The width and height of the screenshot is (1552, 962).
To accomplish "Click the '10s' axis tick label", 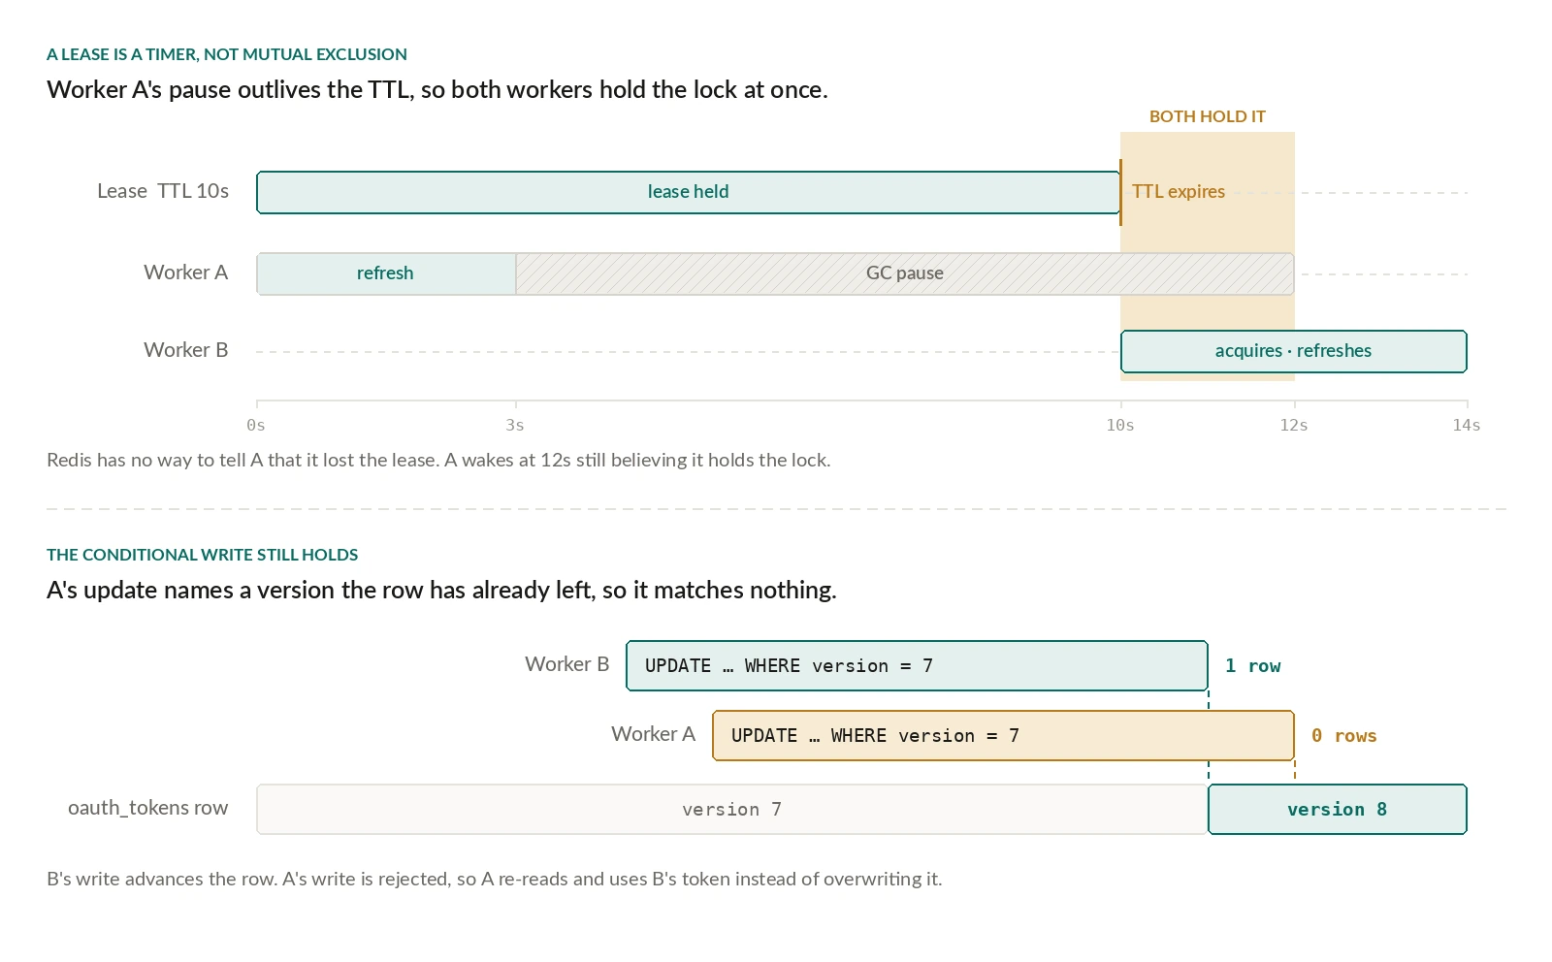I will coord(1120,425).
